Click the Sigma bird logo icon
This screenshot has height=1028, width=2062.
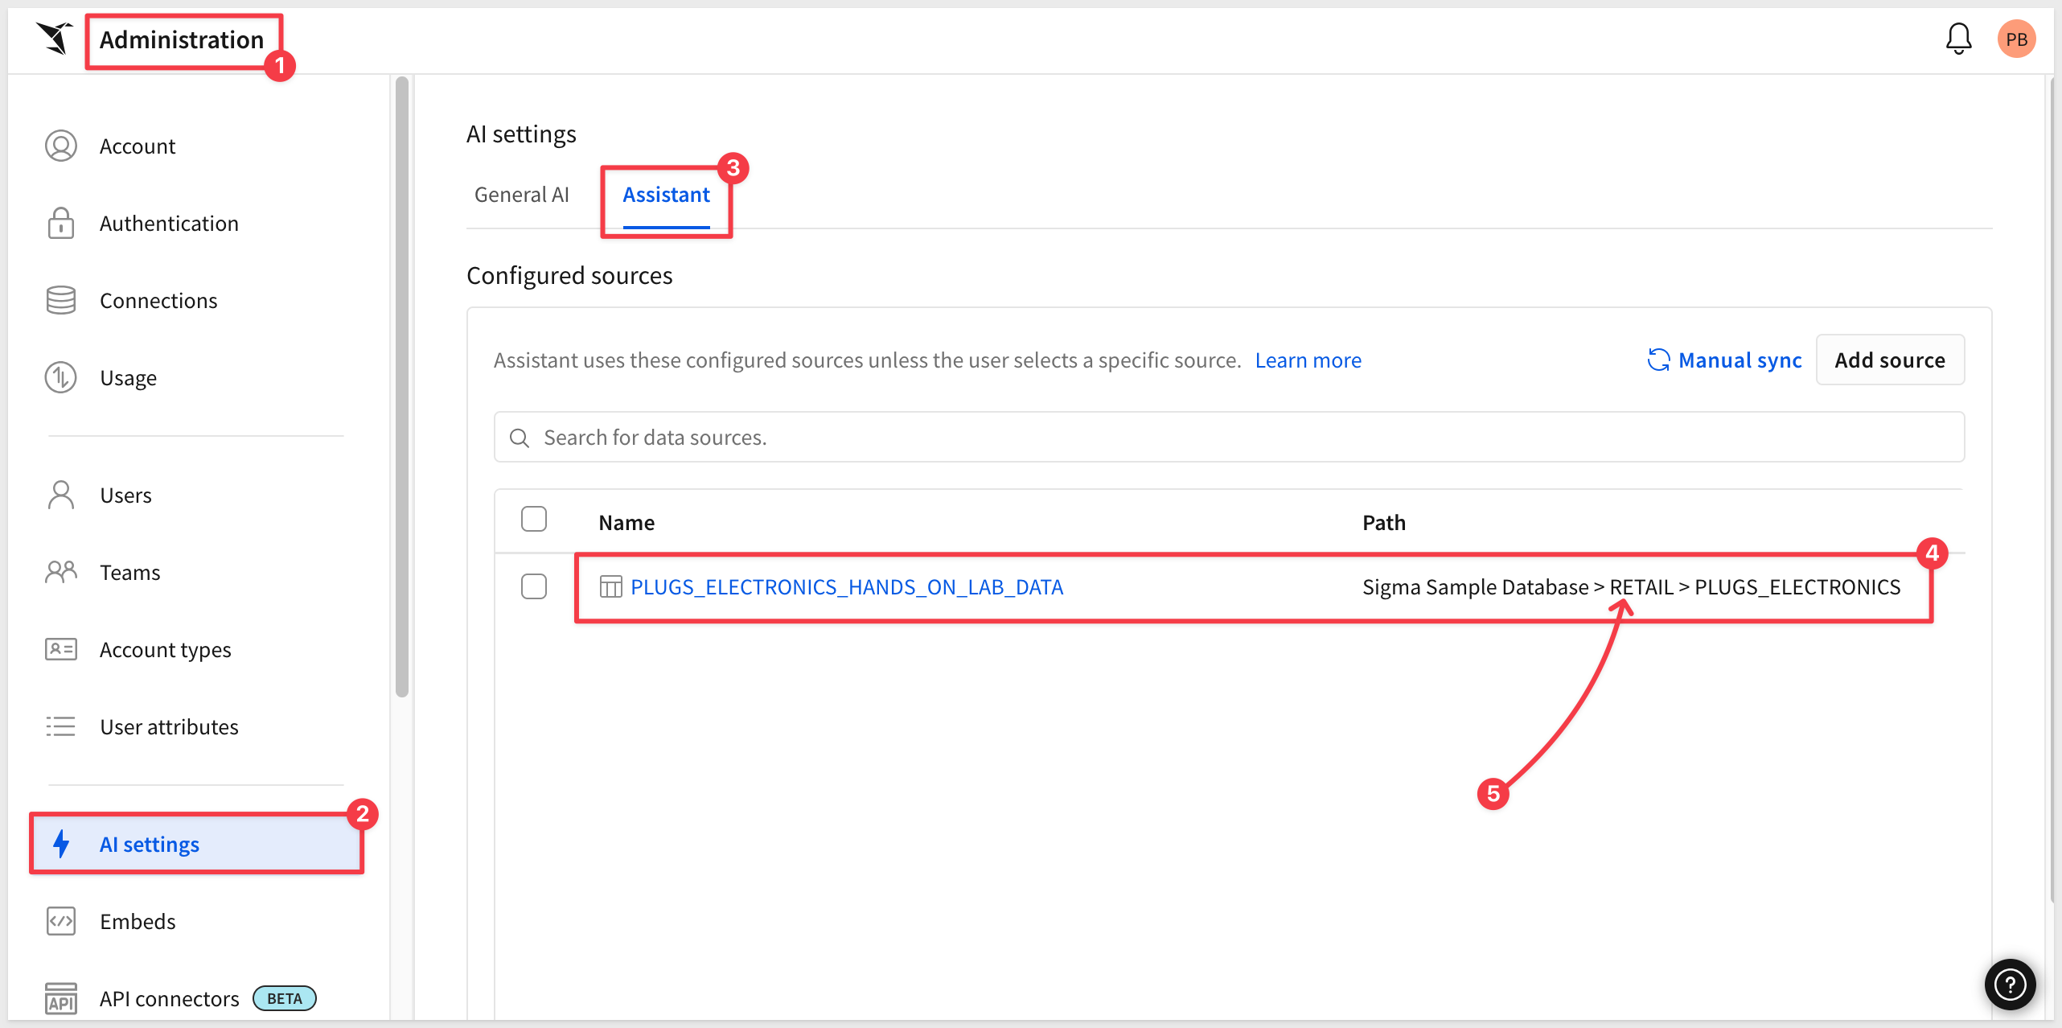coord(55,39)
